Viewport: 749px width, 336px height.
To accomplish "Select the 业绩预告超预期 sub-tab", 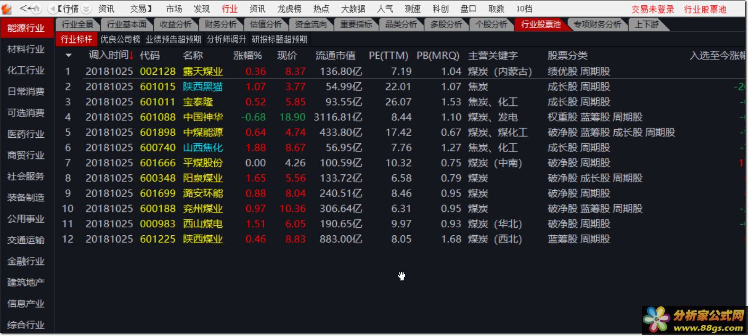I will coord(174,39).
